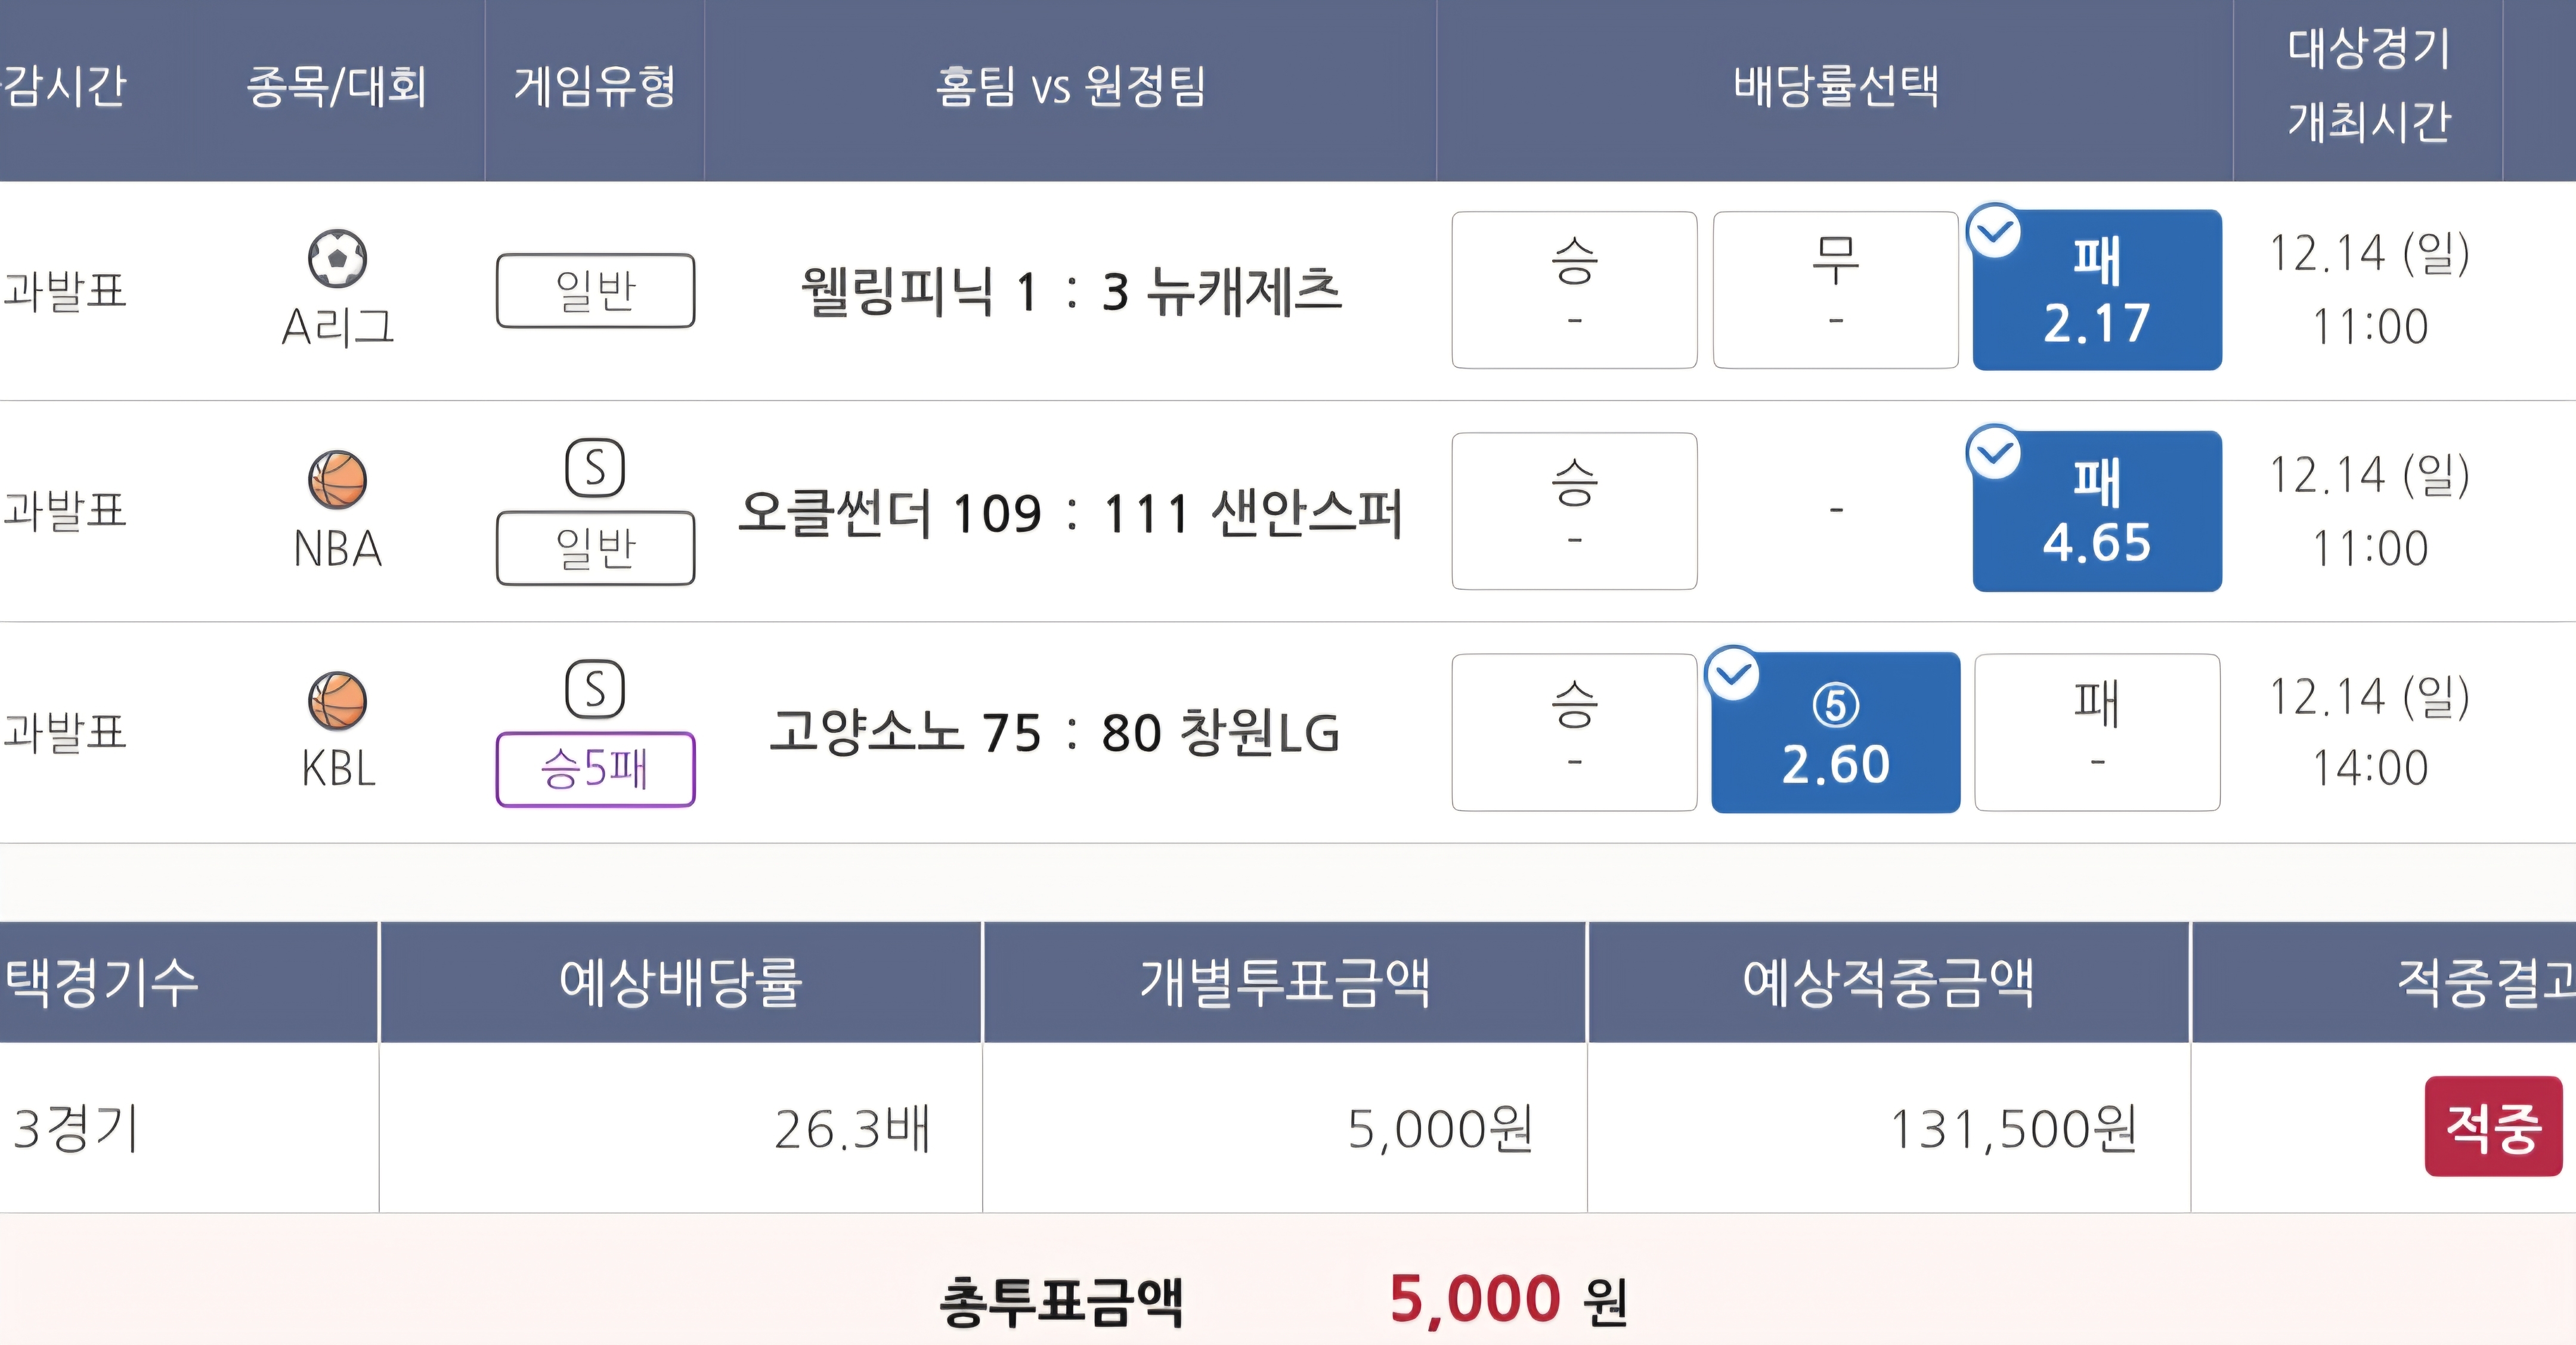2576x1345 pixels.
Task: Select 패 option for 고양소노 match
Action: coord(2097,732)
